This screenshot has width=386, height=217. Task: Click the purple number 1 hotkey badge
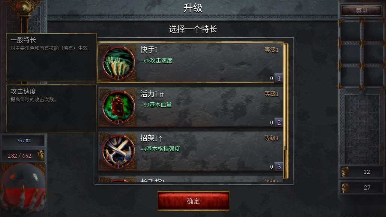[279, 78]
